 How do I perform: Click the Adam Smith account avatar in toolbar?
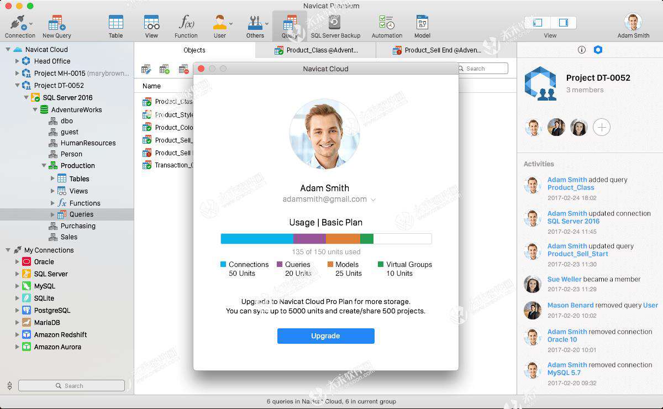633,22
